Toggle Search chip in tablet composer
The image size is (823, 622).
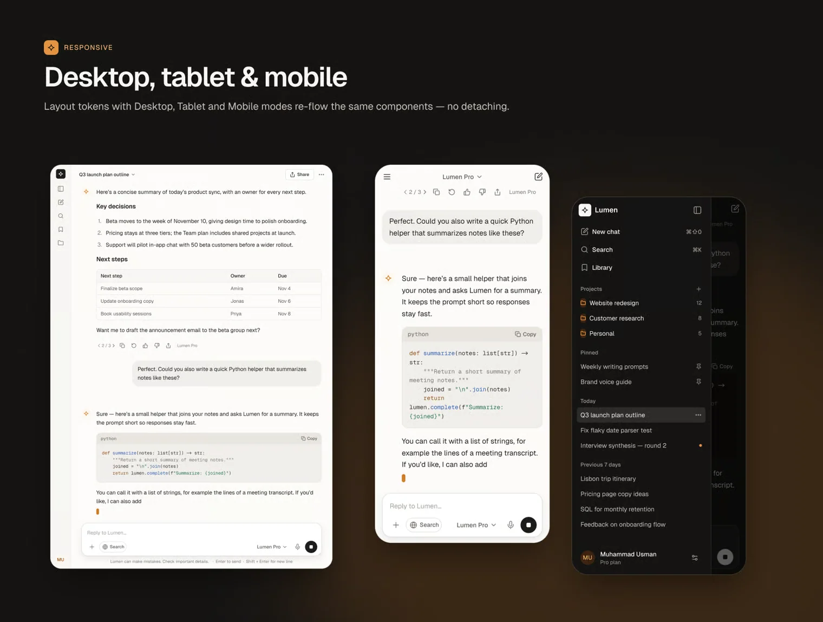coord(424,525)
